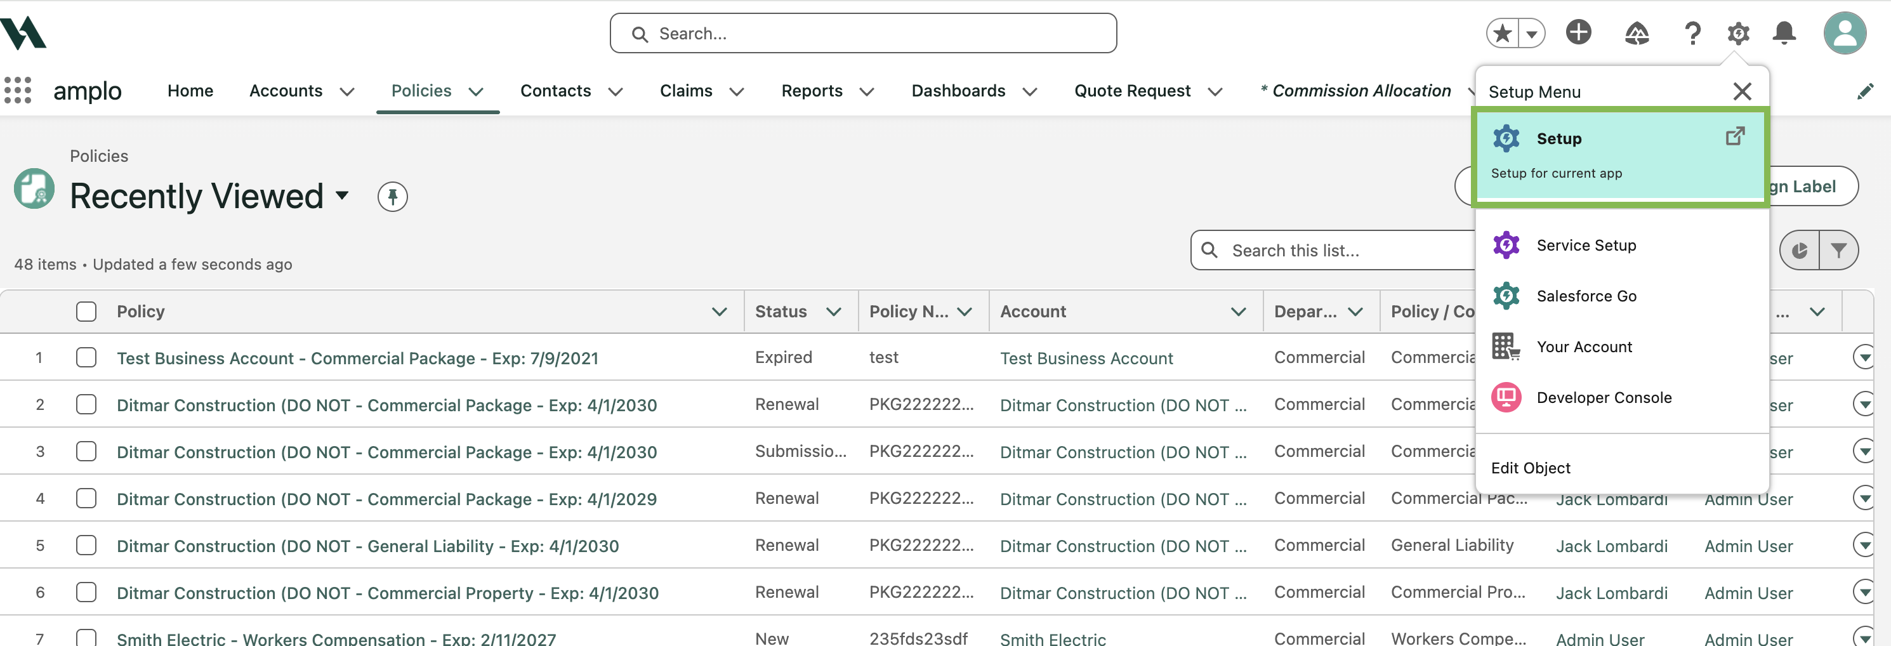Image resolution: width=1891 pixels, height=646 pixels.
Task: Open the Favorites list dropdown arrow
Action: [x=1531, y=33]
